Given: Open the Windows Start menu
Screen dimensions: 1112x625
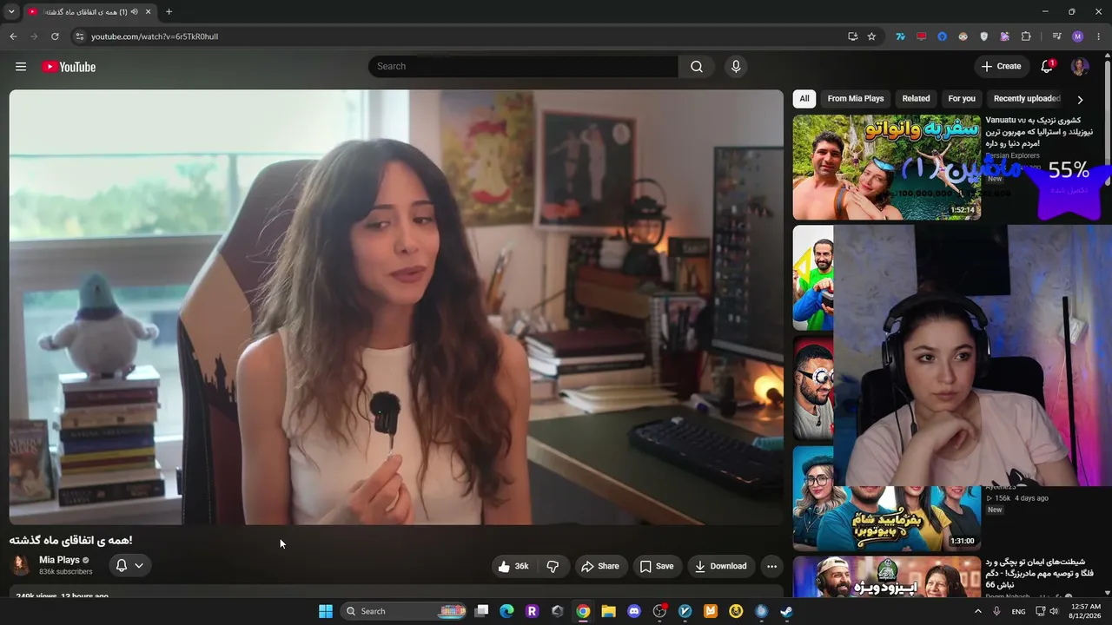Looking at the screenshot, I should (326, 611).
